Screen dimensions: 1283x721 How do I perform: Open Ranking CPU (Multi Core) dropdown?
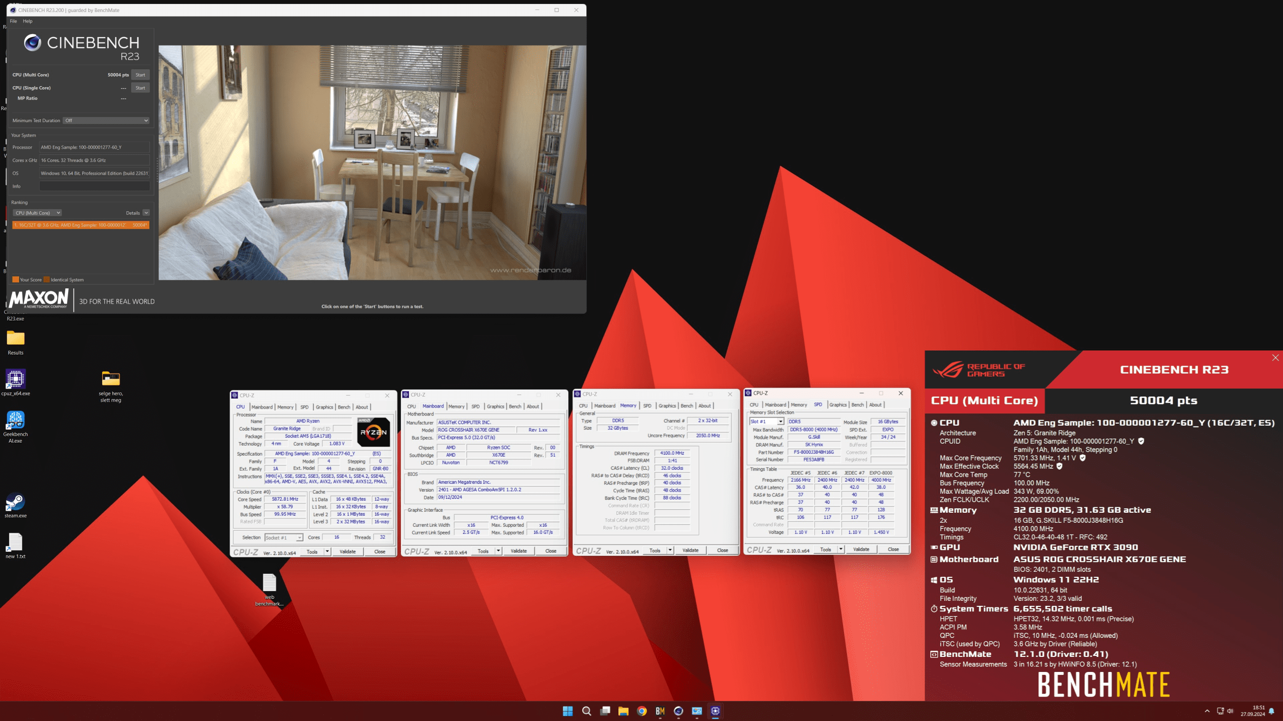[38, 213]
